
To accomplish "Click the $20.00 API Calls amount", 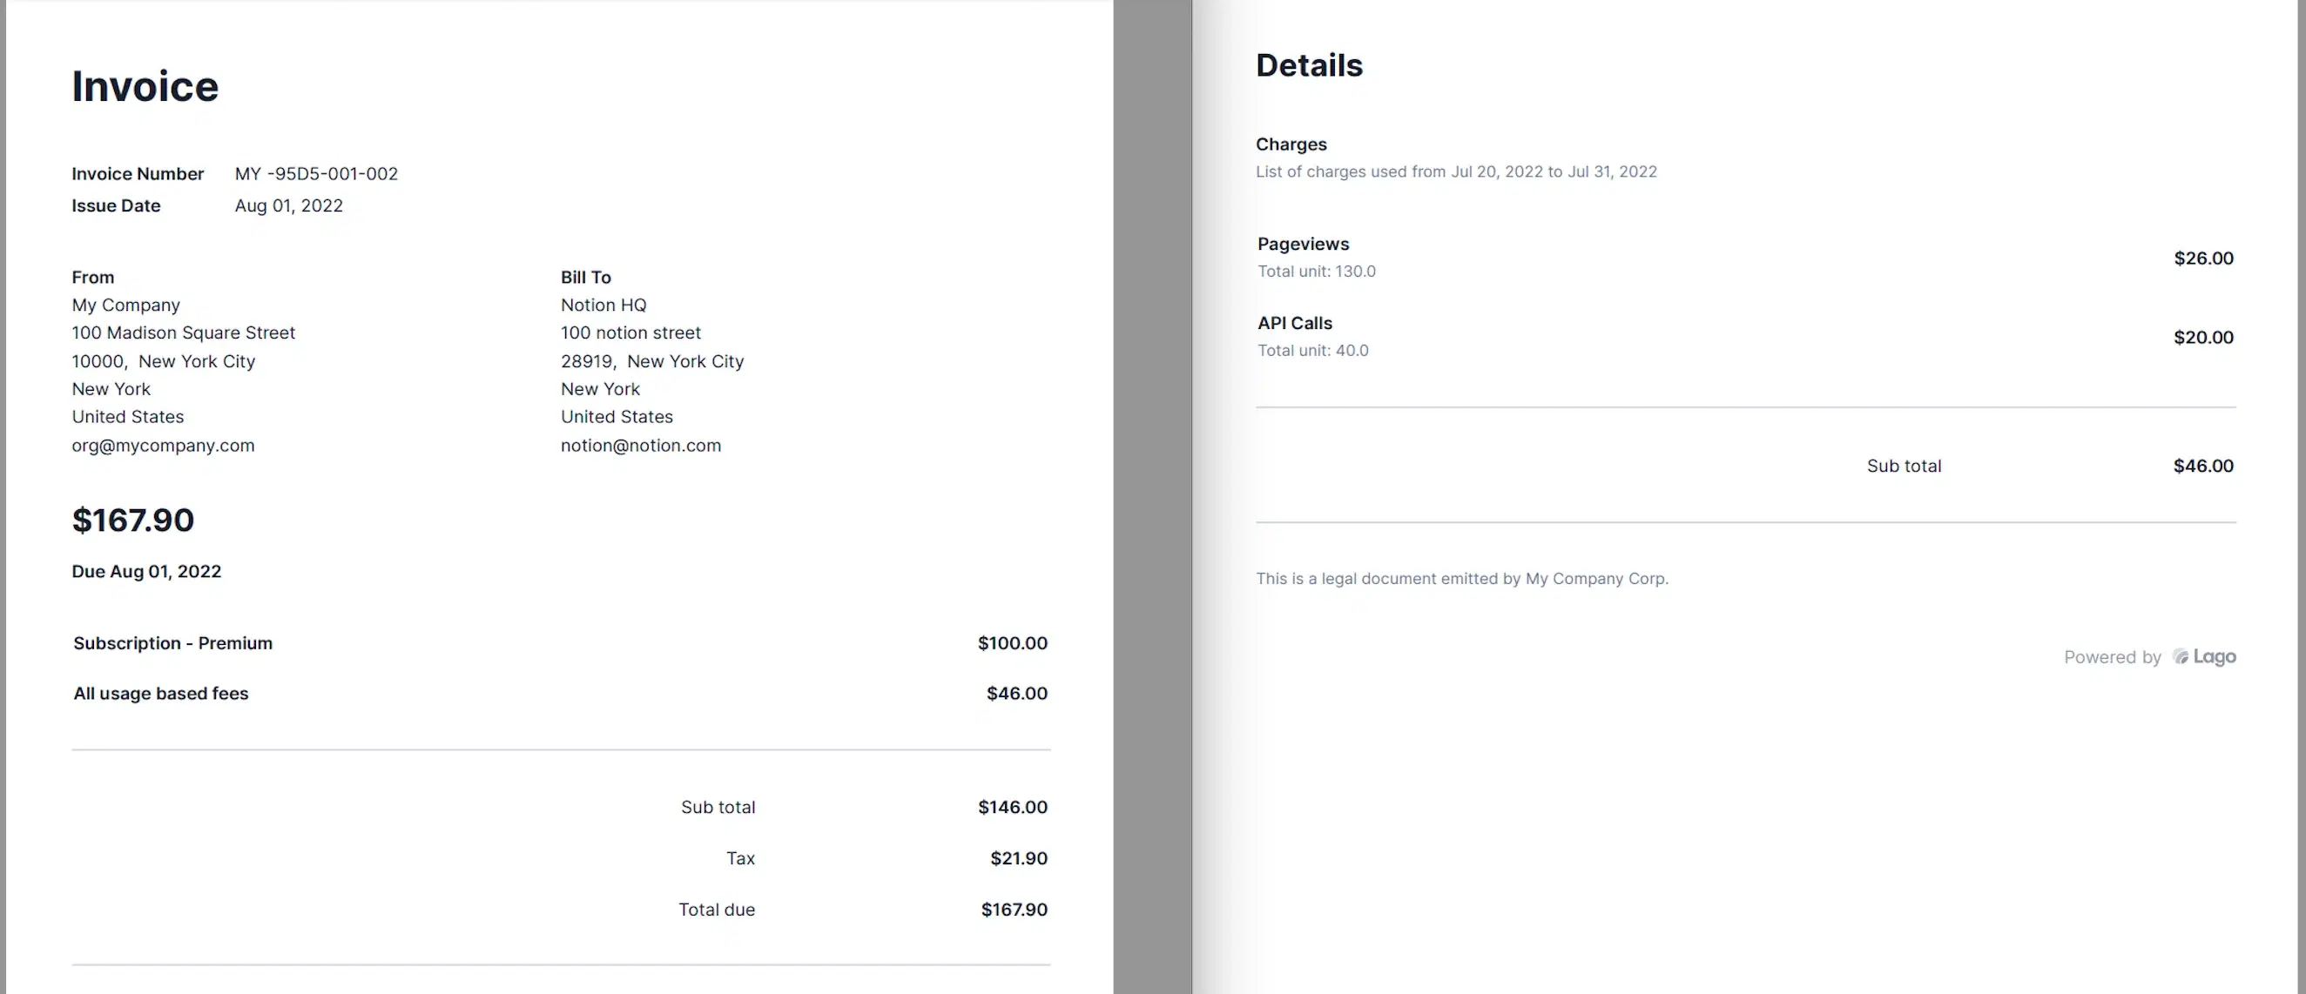I will coord(2203,338).
